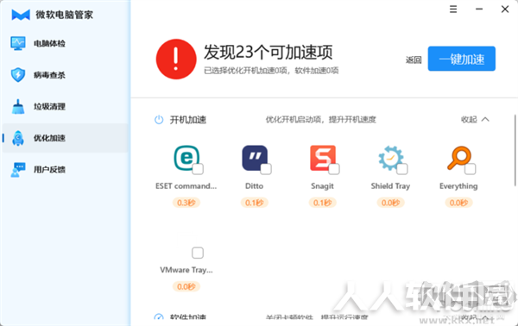Click the 发现23个可加速项 heading
Image resolution: width=518 pixels, height=326 pixels.
click(268, 52)
